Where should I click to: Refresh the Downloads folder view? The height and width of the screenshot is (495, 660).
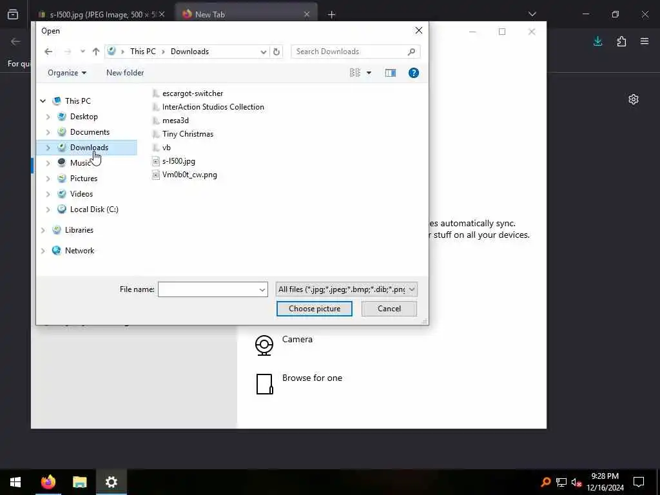(276, 52)
